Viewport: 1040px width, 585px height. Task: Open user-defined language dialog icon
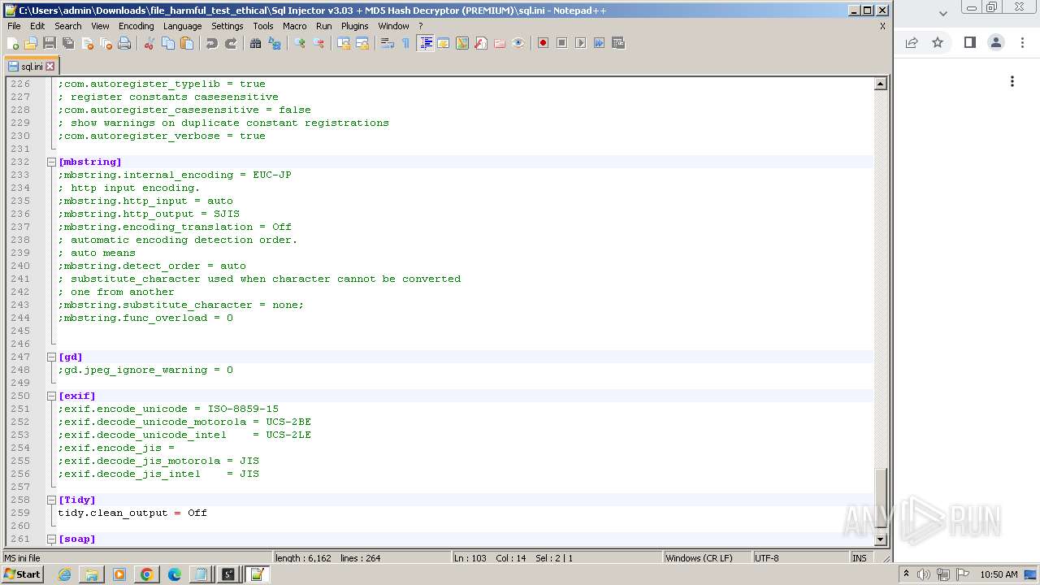[444, 43]
